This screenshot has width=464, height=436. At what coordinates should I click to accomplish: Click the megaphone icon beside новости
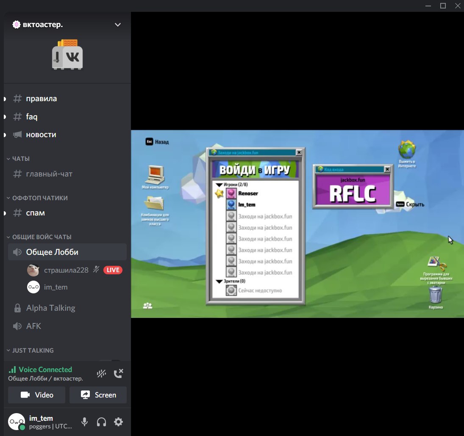[17, 135]
